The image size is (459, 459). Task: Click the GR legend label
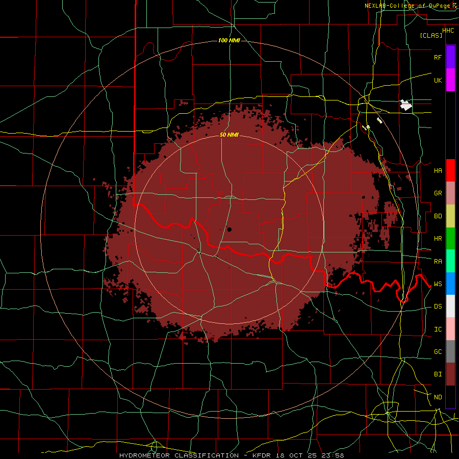click(x=438, y=193)
